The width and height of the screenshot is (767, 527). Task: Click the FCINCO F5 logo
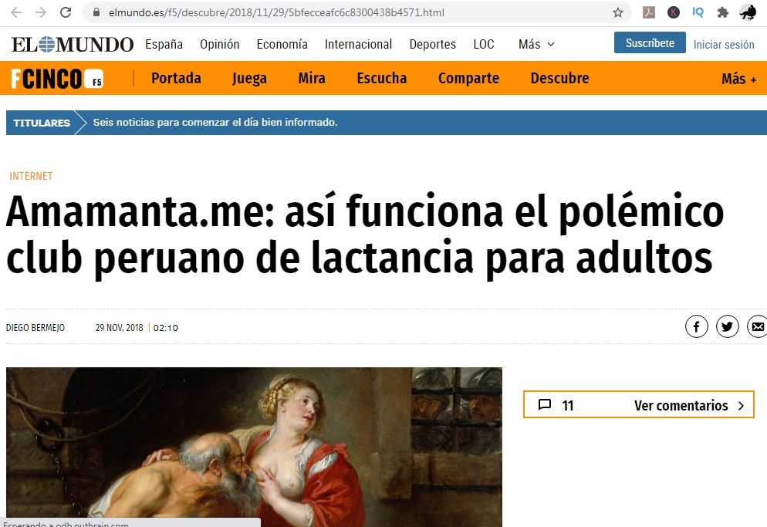pyautogui.click(x=57, y=78)
